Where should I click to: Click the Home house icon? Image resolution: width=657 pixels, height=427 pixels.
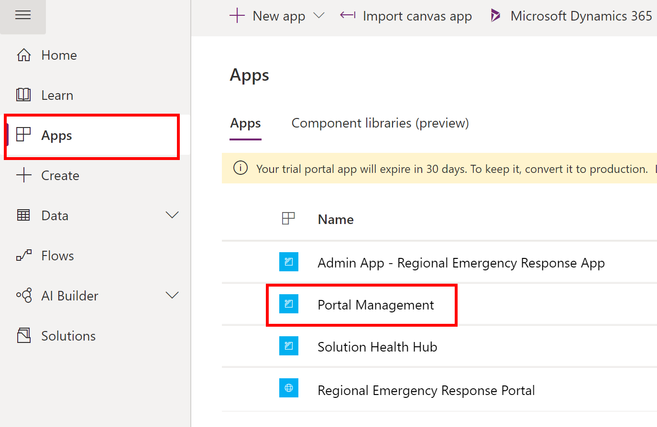pyautogui.click(x=24, y=55)
